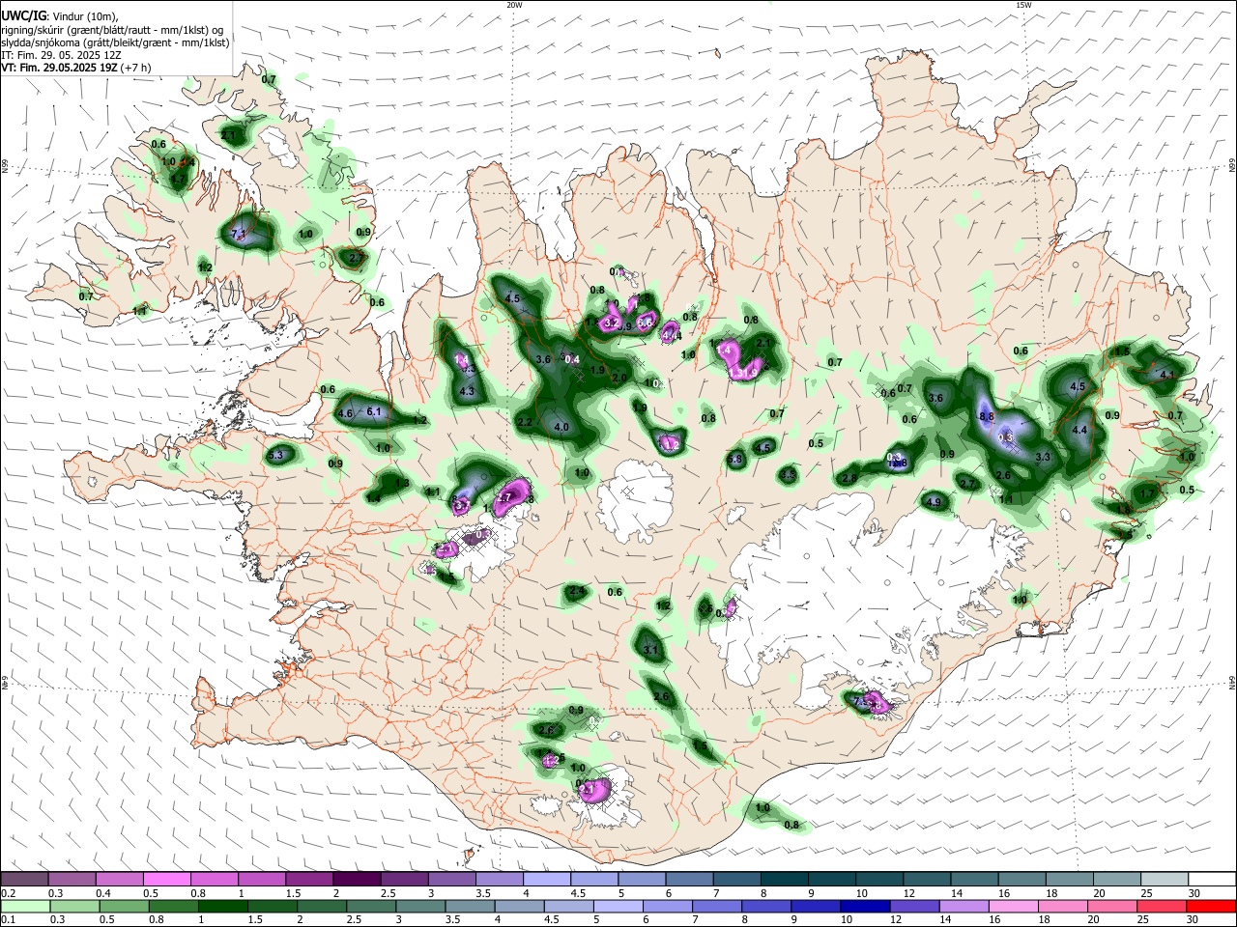Image resolution: width=1237 pixels, height=927 pixels.
Task: Click the 4.9 precipitation value on the map
Action: click(x=934, y=502)
